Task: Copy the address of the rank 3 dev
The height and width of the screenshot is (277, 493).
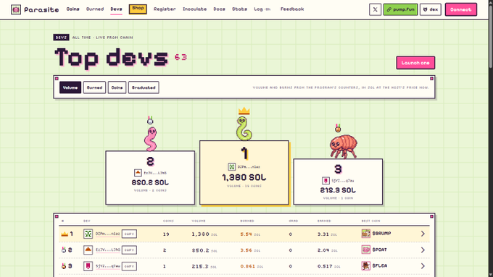Action: 129,266
